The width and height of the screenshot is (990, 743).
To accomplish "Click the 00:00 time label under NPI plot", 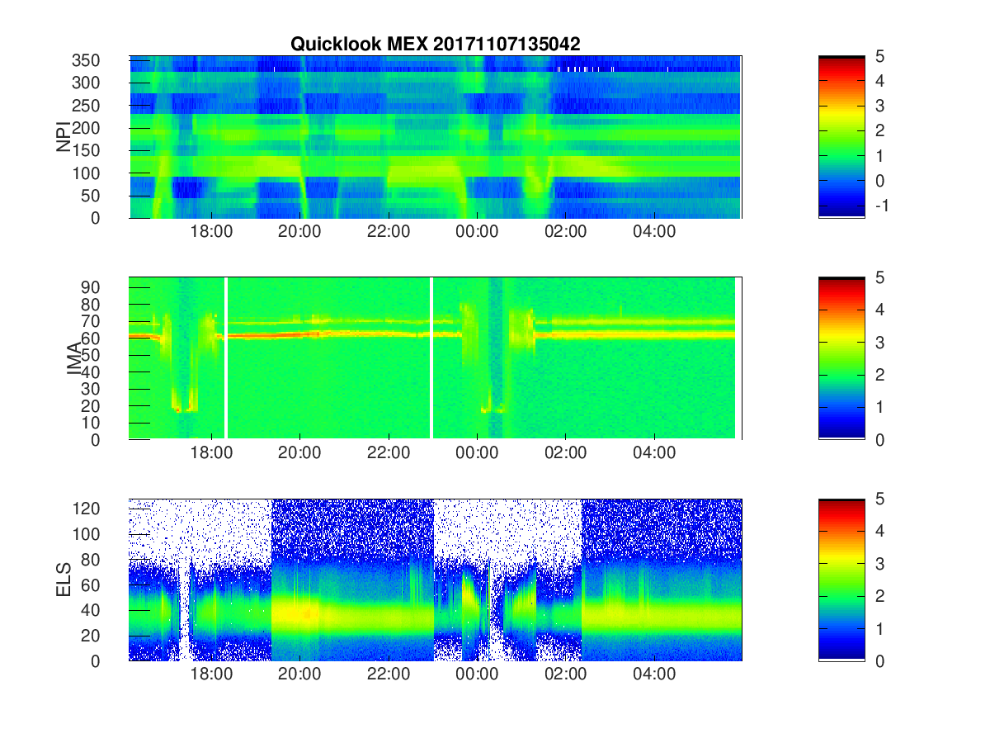I will tap(477, 232).
